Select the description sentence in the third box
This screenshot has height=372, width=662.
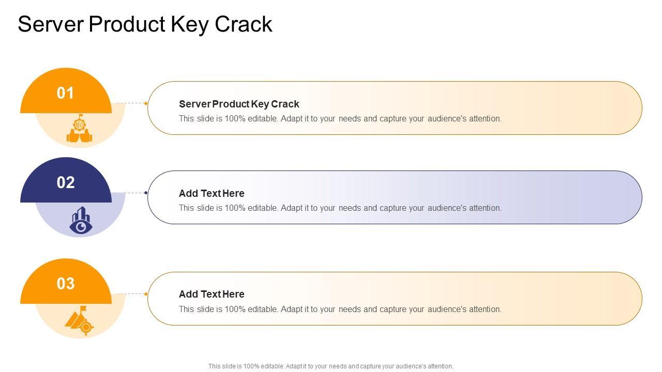(340, 309)
